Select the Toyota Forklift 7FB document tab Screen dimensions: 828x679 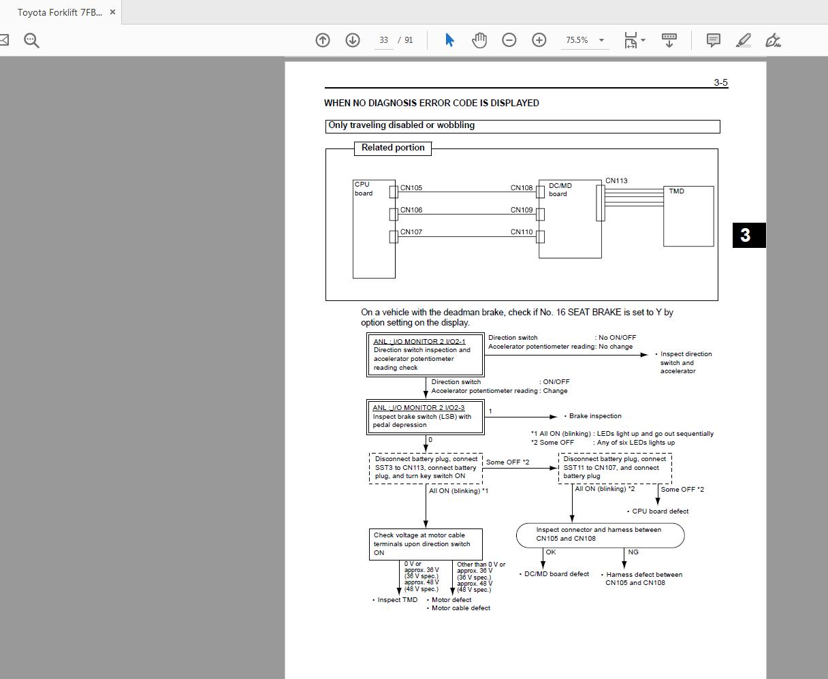pos(60,12)
